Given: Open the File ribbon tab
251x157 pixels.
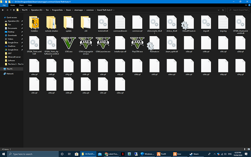Looking at the screenshot, I should click(x=4, y=5).
